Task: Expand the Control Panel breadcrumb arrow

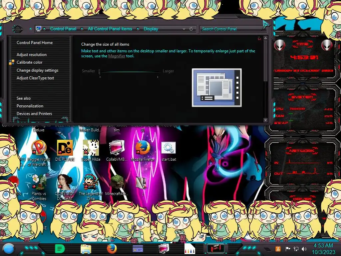Action: [x=82, y=29]
